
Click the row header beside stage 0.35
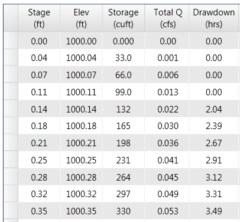click(x=11, y=211)
